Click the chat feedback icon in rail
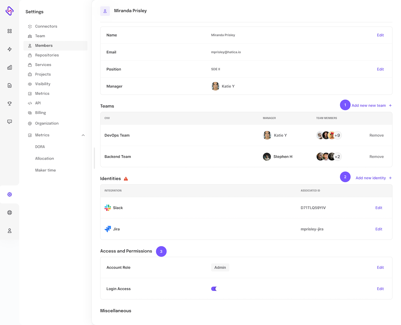 10,122
